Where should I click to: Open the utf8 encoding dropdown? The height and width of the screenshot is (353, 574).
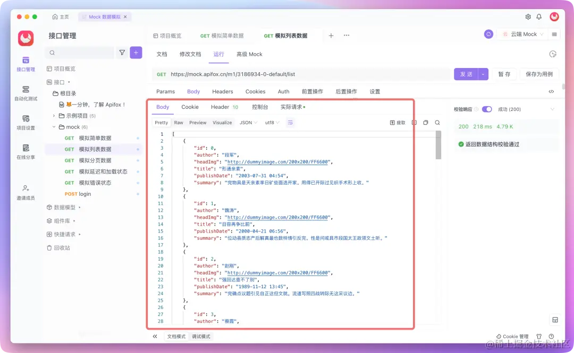272,123
